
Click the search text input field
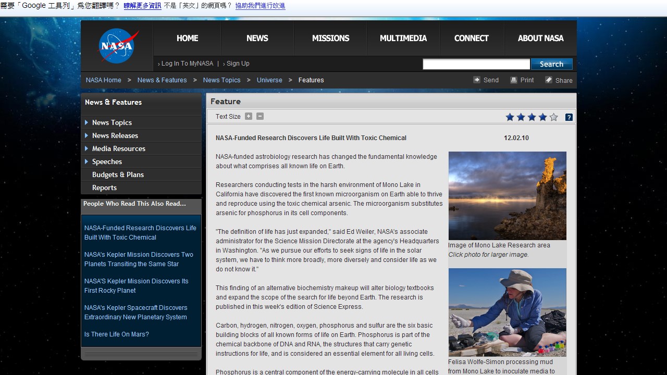coord(476,64)
